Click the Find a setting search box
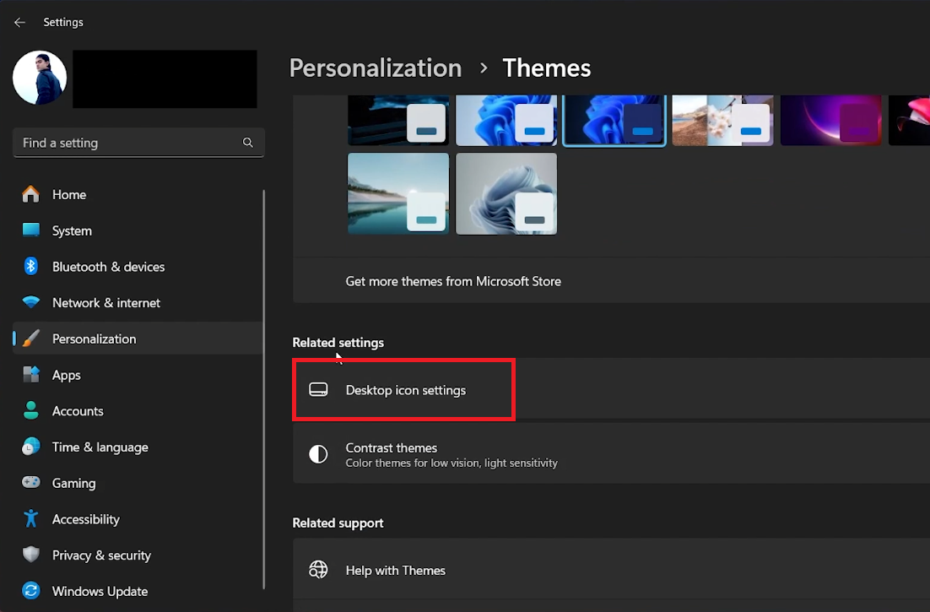 coord(138,142)
